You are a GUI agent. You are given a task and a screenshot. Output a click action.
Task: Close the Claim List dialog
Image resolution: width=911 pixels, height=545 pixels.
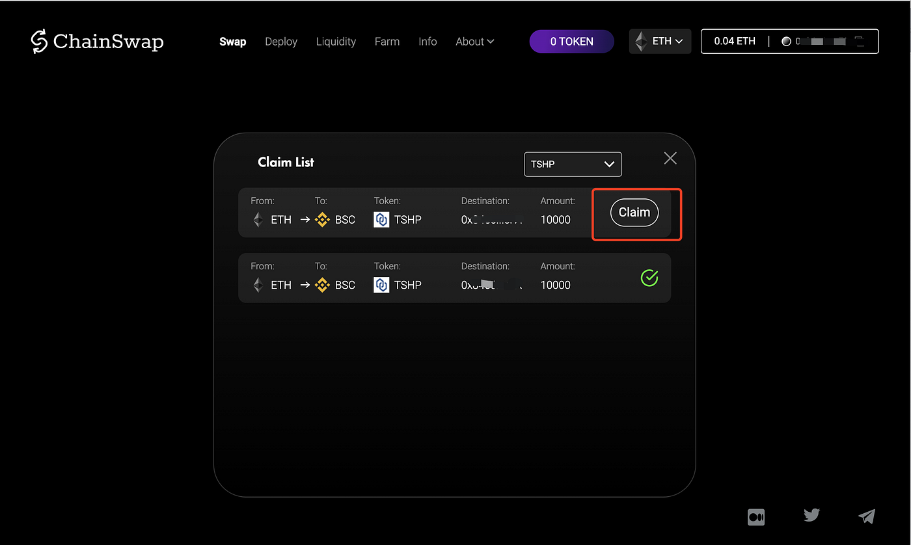[670, 158]
